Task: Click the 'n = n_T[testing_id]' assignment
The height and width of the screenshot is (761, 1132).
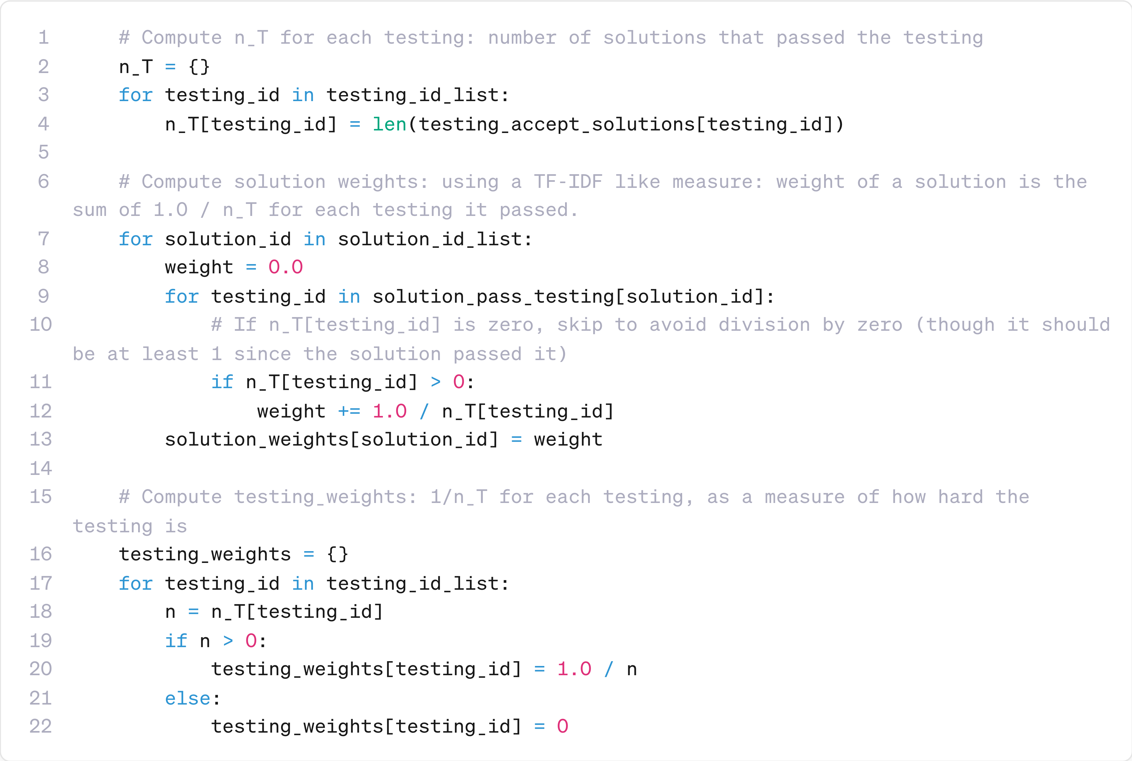Action: click(x=274, y=611)
